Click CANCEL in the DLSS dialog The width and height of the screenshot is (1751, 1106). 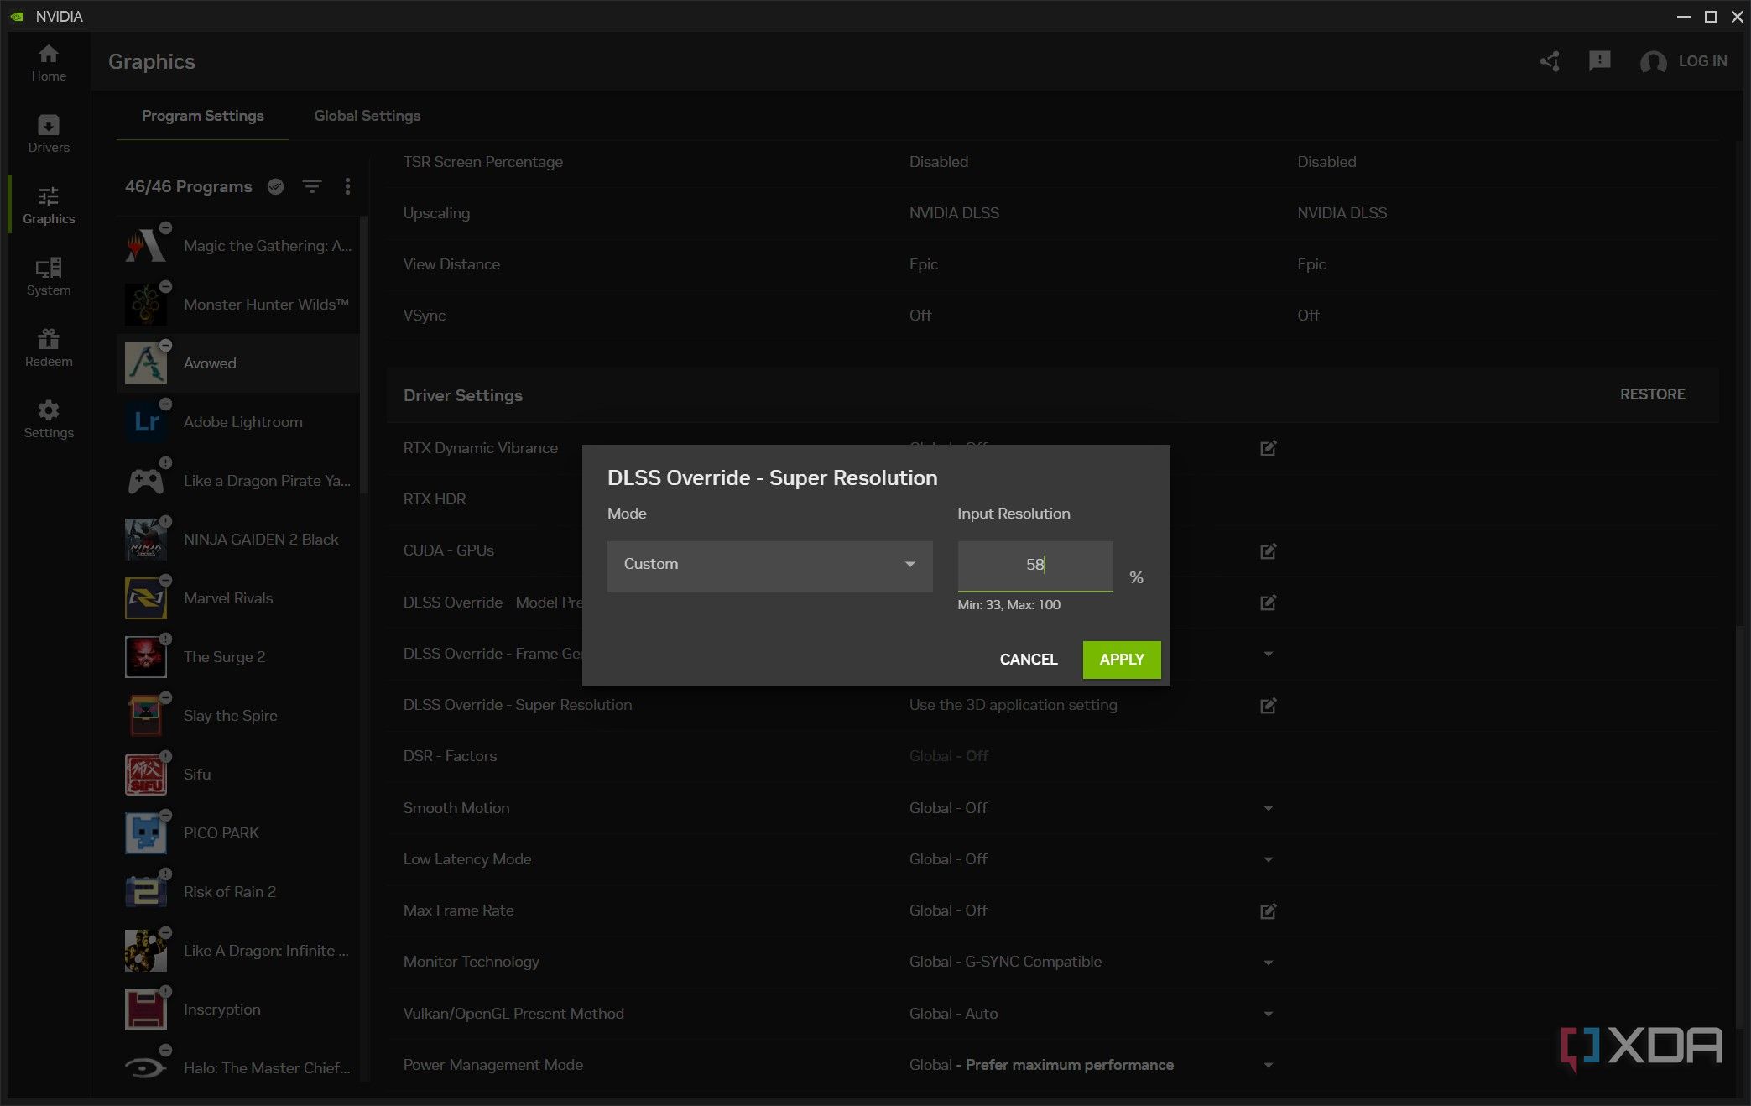1028,660
